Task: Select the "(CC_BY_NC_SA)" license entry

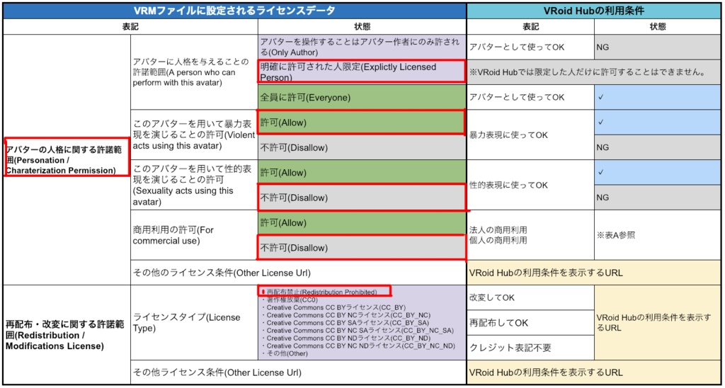Action: [x=358, y=330]
